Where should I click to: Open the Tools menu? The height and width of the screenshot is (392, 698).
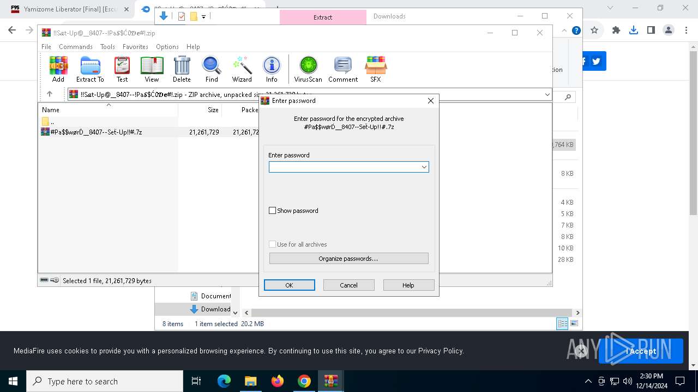(x=107, y=47)
